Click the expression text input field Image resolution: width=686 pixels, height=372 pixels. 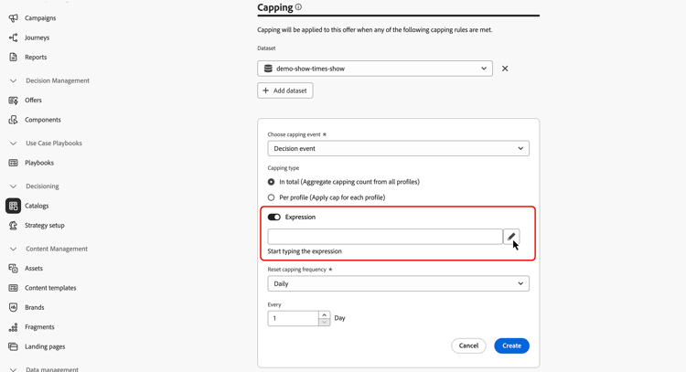click(x=384, y=237)
